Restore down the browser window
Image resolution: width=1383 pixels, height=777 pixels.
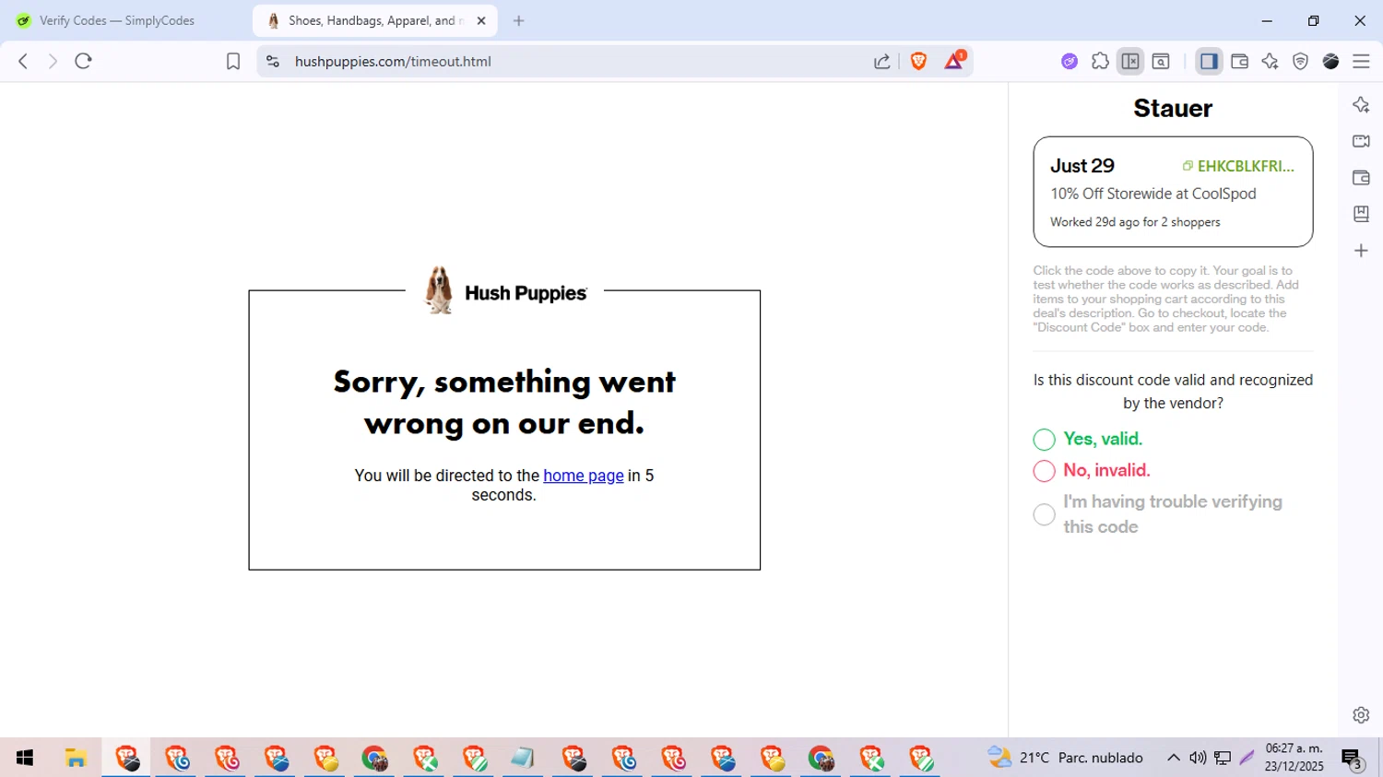[1313, 20]
